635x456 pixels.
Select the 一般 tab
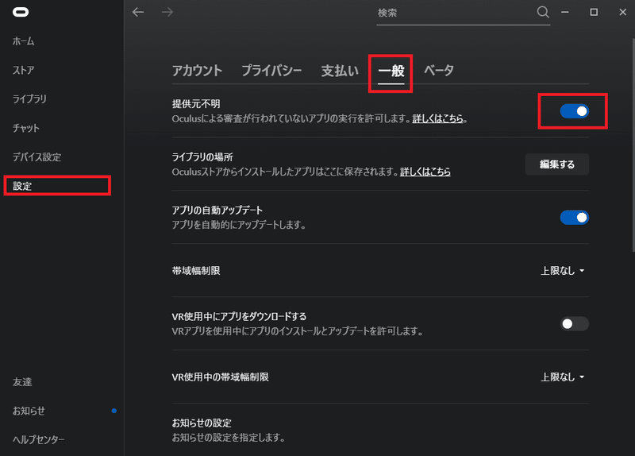point(391,71)
